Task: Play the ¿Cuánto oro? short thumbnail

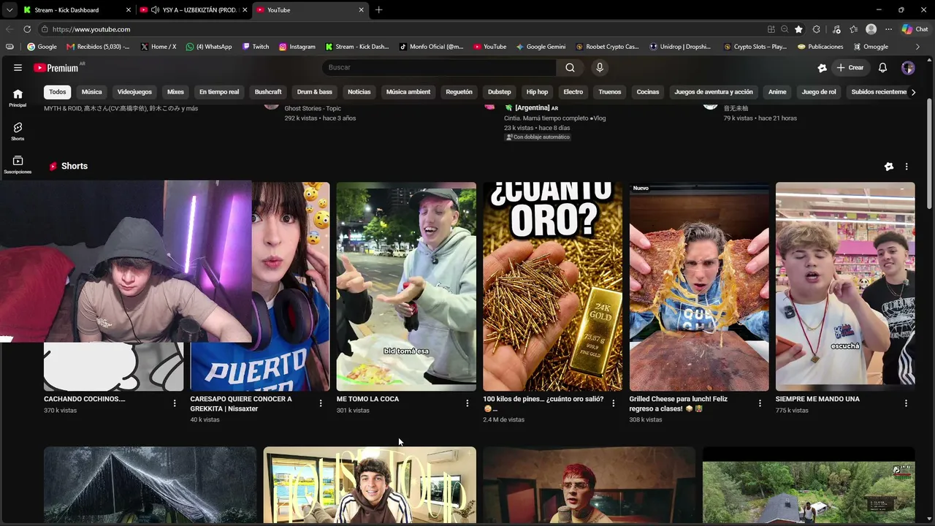Action: click(553, 286)
